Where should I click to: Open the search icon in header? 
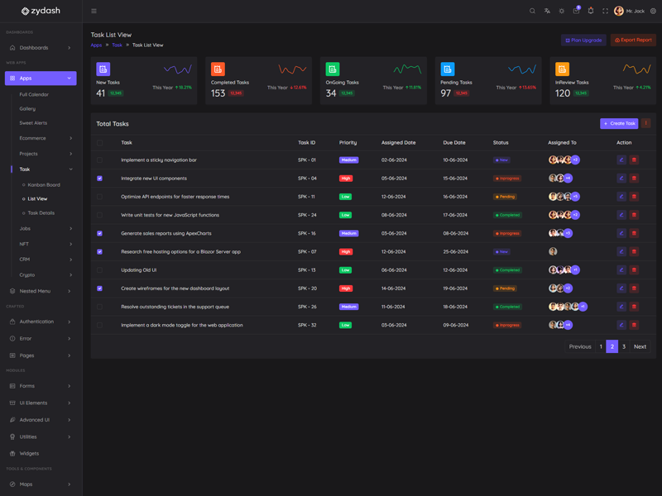[532, 11]
